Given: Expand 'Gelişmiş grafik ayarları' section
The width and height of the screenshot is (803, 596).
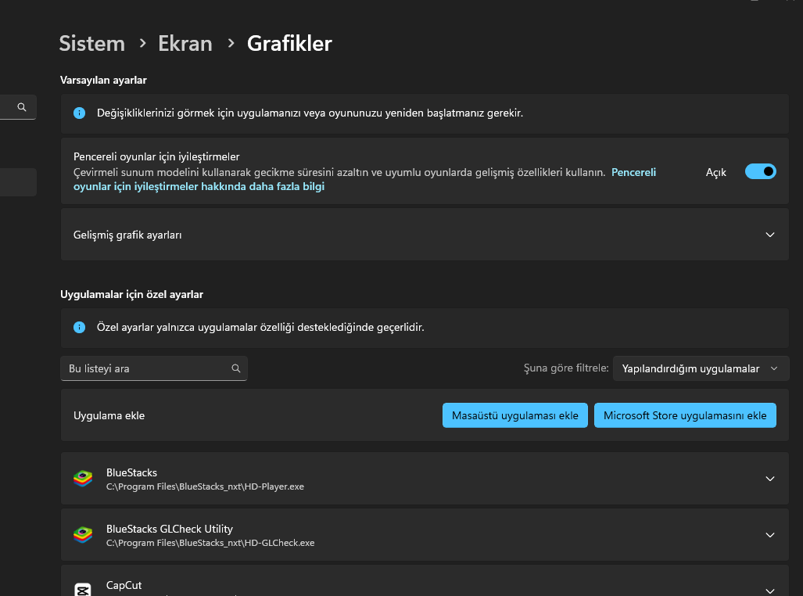Looking at the screenshot, I should (x=770, y=235).
